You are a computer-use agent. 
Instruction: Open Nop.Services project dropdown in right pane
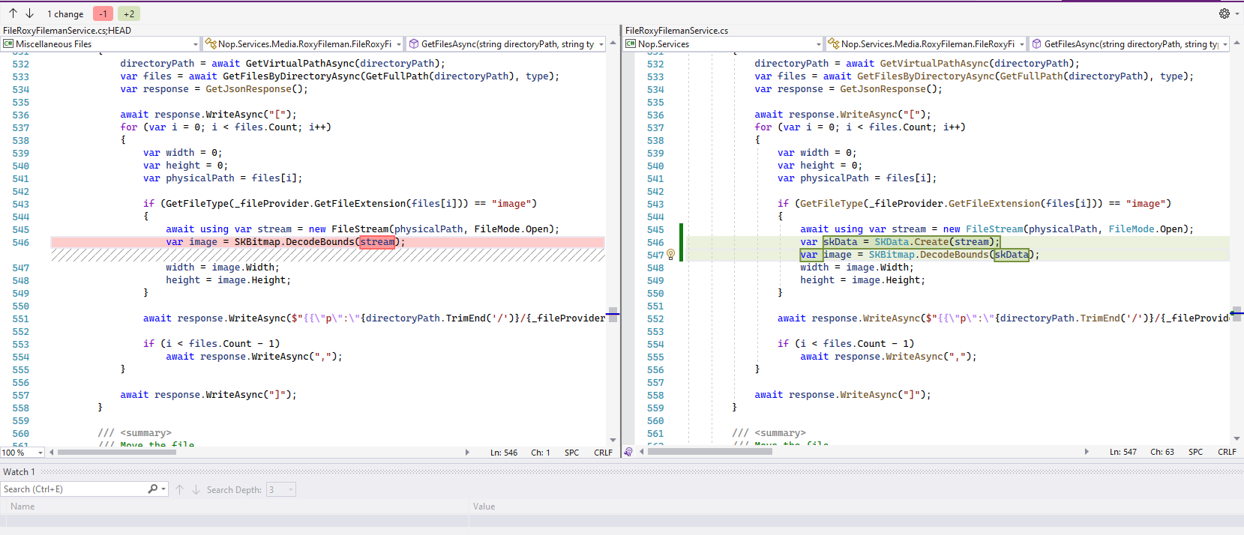pos(724,44)
